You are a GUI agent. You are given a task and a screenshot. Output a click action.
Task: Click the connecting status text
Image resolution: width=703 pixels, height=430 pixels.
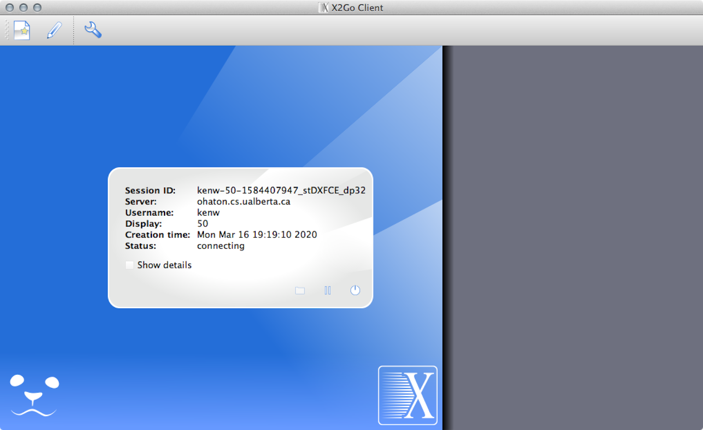[x=221, y=246]
